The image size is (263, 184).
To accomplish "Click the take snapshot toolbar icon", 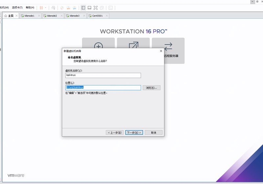I will click(62, 8).
